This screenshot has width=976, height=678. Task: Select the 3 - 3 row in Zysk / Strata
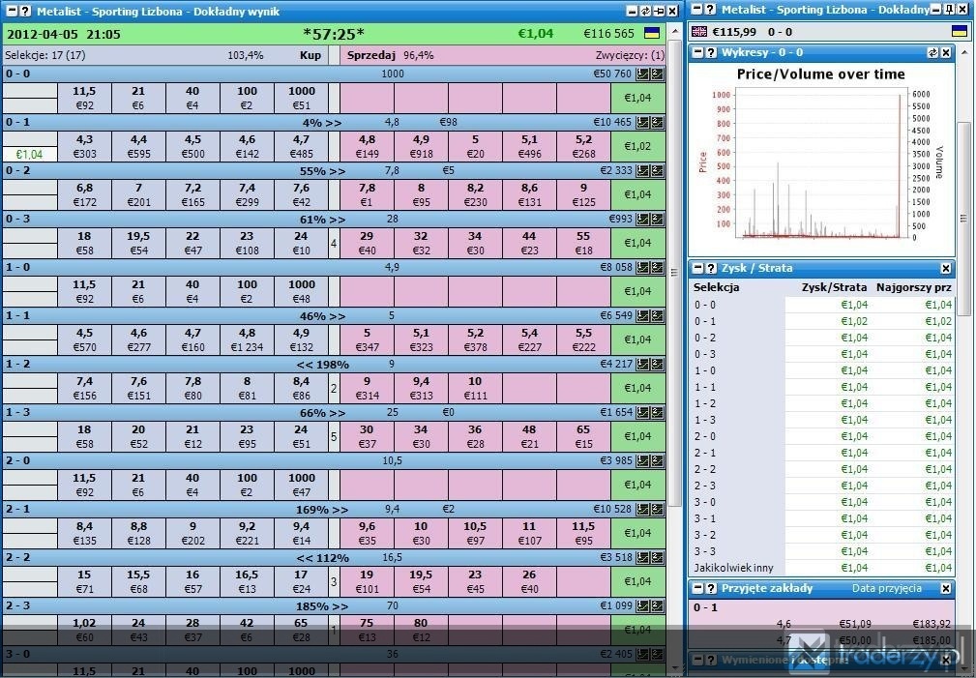pos(823,551)
